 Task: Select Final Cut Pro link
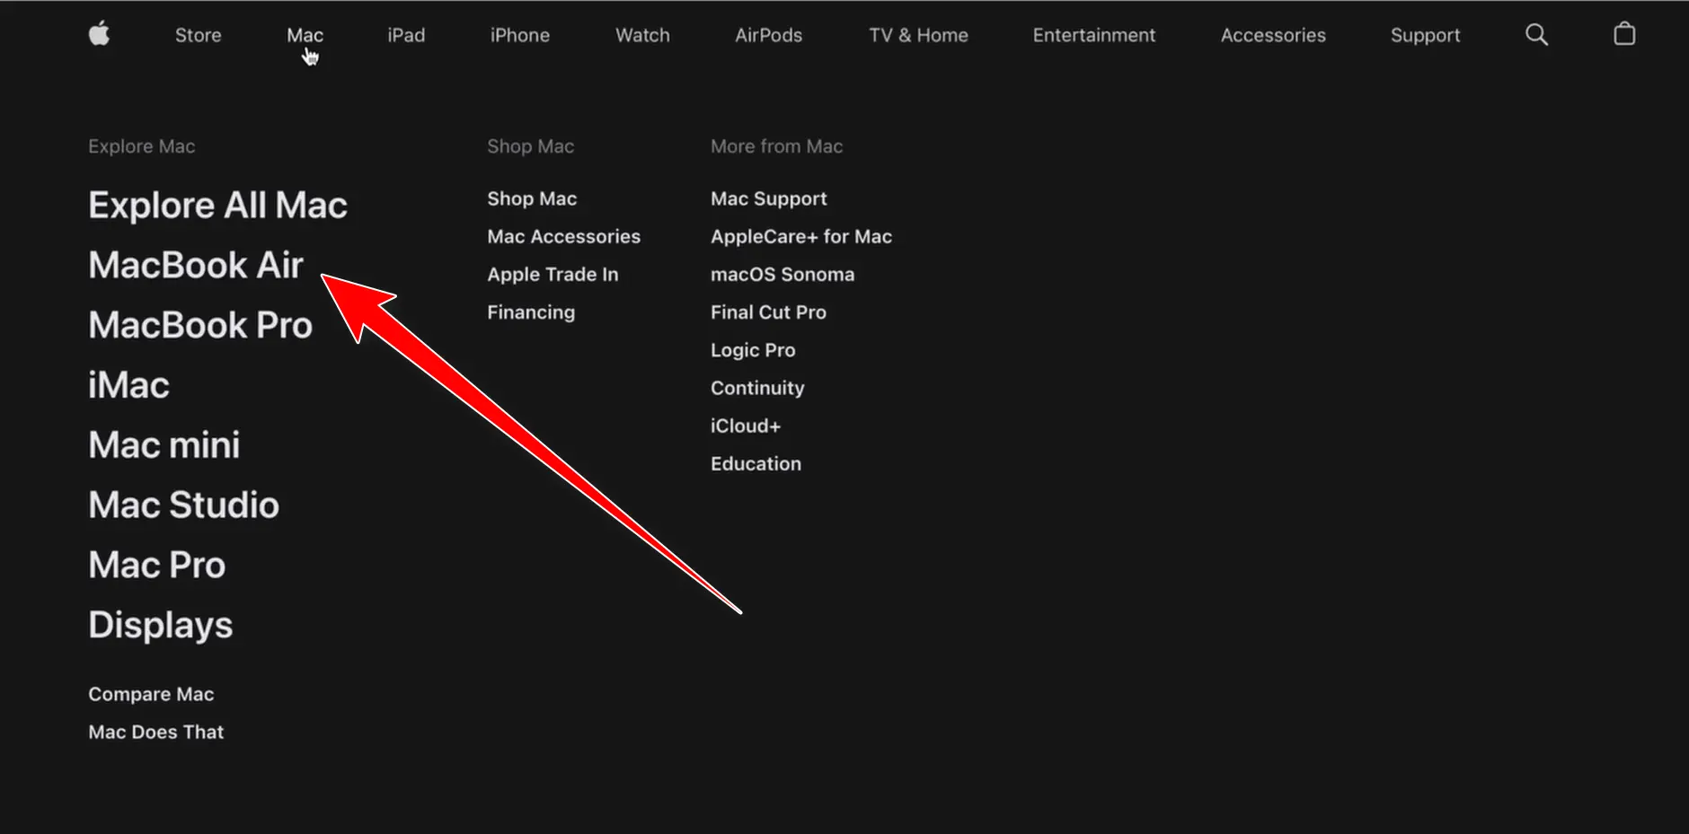click(x=768, y=312)
